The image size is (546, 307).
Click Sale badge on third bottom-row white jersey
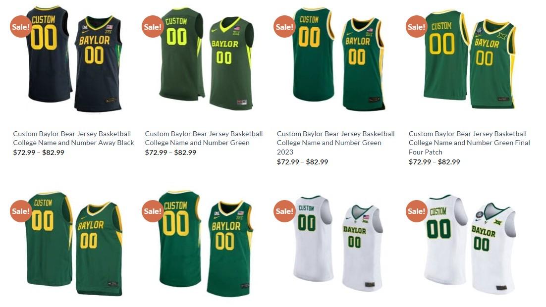pos(284,211)
